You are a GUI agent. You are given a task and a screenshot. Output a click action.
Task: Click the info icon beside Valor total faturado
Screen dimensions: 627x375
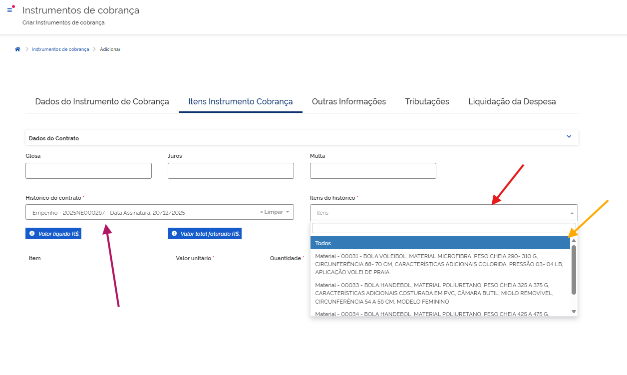click(174, 234)
